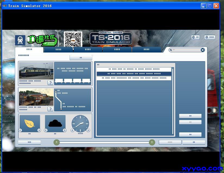Click the autumn leaf season icon

coord(30,123)
